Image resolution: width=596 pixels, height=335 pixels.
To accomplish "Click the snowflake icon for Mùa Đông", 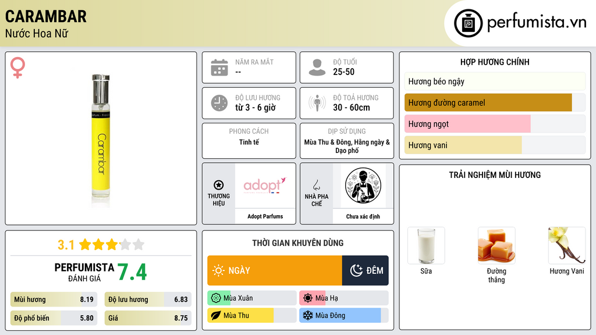I will [308, 315].
